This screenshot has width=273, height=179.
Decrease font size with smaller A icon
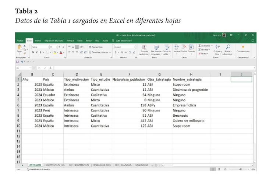(x=63, y=47)
